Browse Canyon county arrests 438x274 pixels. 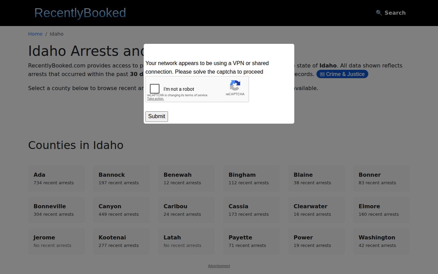[x=121, y=210]
